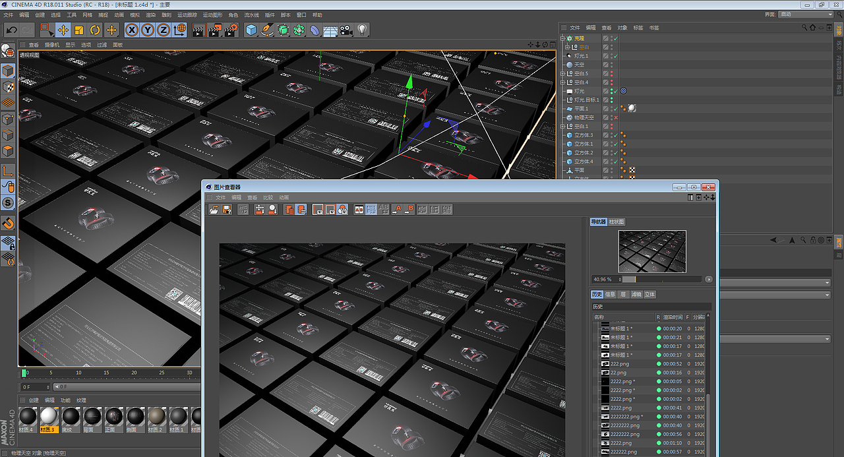Viewport: 844px width, 457px height.
Task: Toggle visibility dots for 灯光.目标.1
Action: tap(611, 100)
